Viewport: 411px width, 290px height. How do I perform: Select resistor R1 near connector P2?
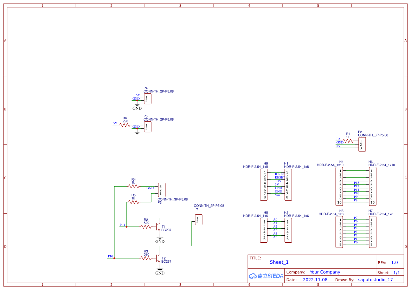348,141
